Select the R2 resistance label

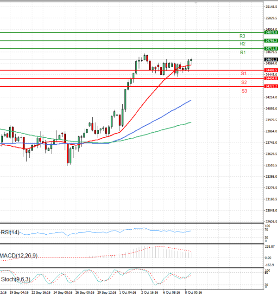coord(242,44)
